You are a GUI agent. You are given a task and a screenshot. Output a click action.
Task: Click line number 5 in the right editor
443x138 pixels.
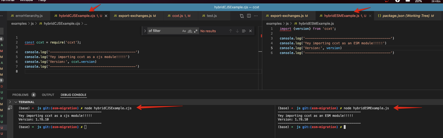(x=272, y=48)
